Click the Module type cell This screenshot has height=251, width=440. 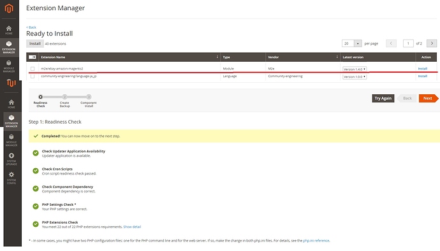tap(228, 69)
